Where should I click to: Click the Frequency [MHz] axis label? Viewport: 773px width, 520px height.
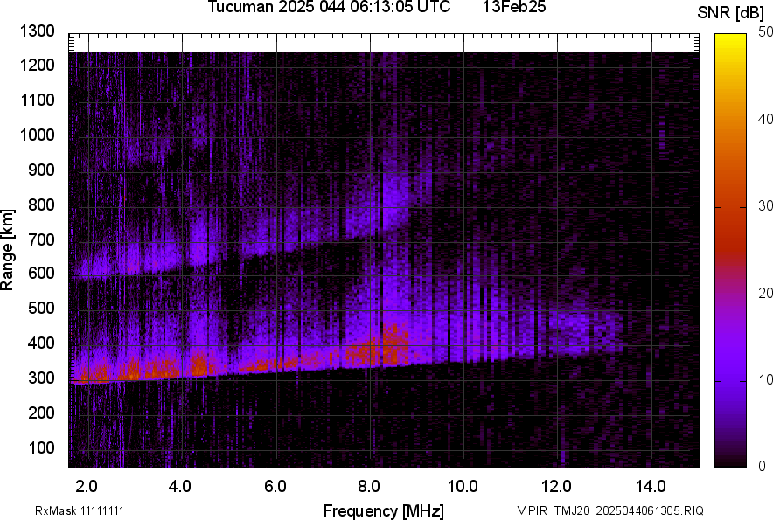pos(383,510)
